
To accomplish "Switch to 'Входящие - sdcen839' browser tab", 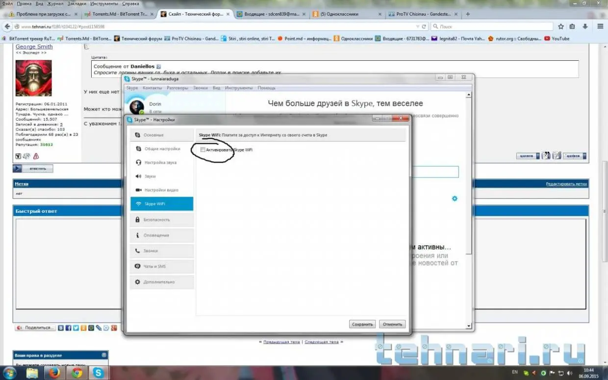I will coord(271,14).
